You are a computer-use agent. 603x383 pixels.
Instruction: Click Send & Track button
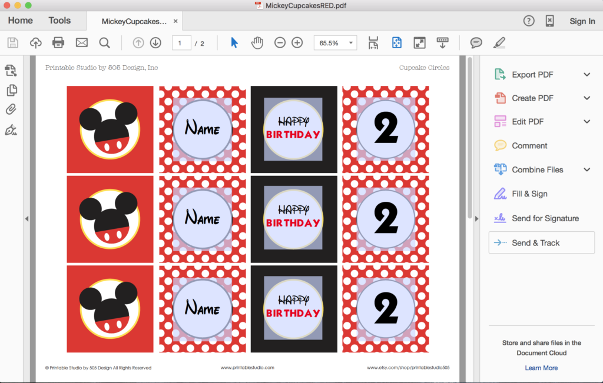tap(542, 242)
